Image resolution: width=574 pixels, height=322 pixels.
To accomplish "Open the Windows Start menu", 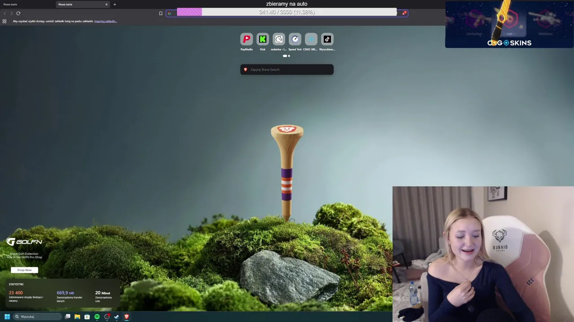I will pyautogui.click(x=7, y=317).
